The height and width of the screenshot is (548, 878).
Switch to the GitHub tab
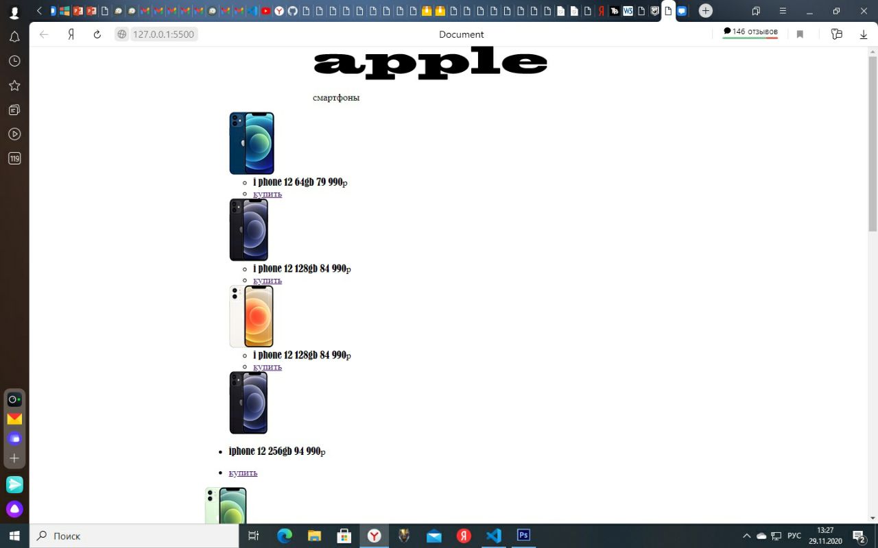tap(293, 11)
